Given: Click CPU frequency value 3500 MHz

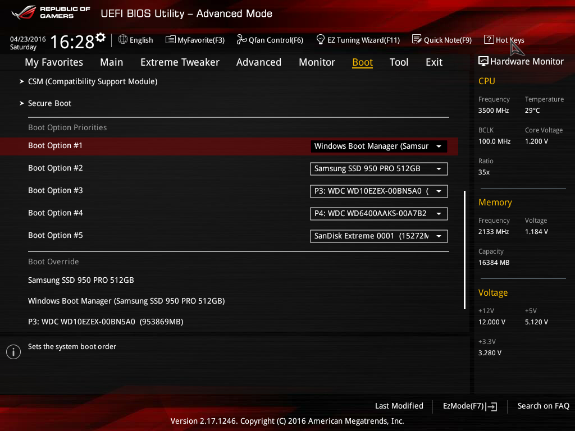Looking at the screenshot, I should coord(493,111).
